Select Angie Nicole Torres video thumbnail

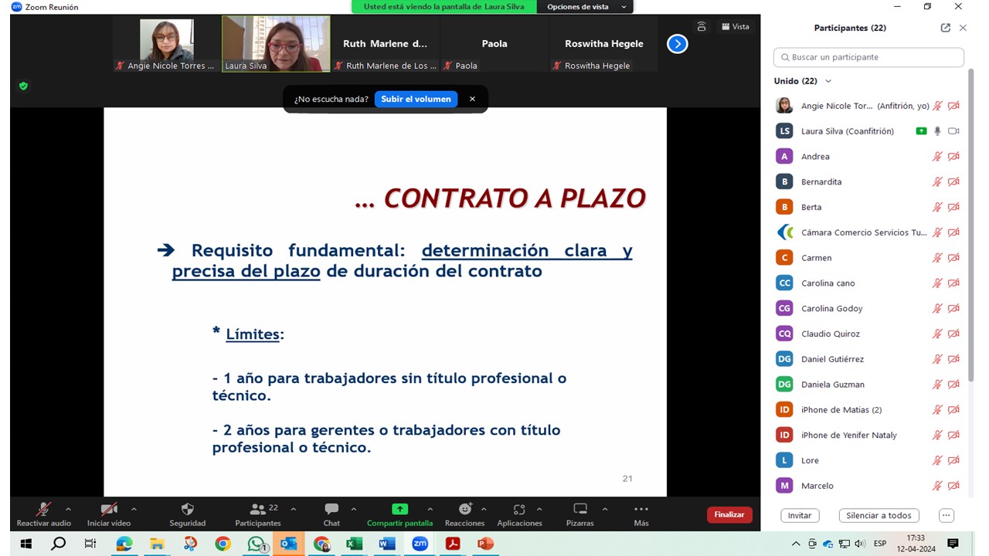pos(166,44)
